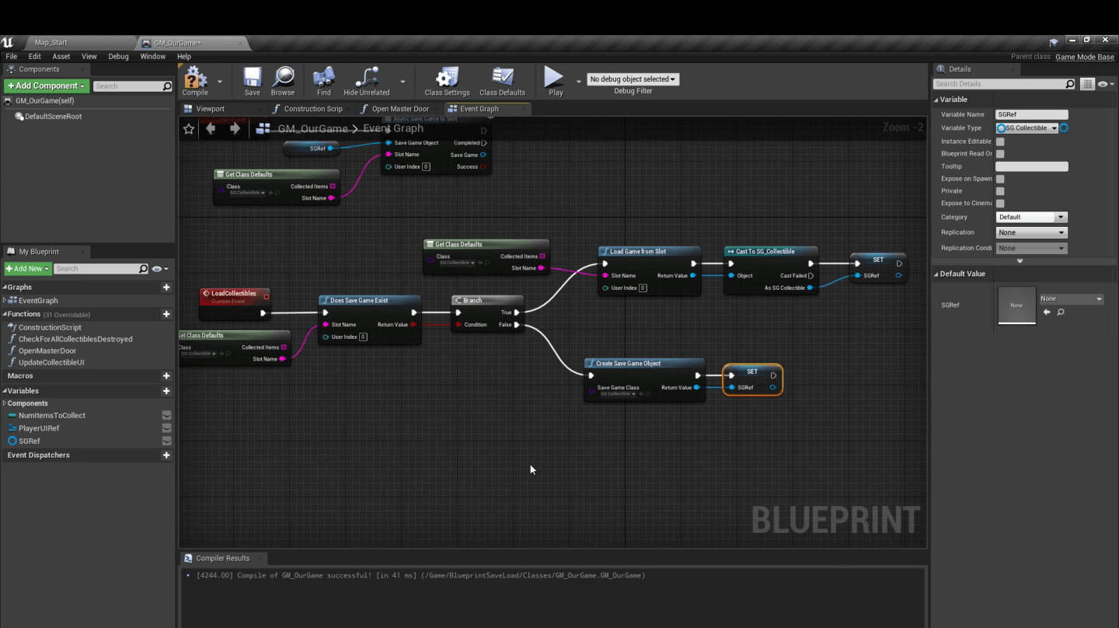The image size is (1119, 628).
Task: Check the Expose on Spawn option
Action: [x=1000, y=178]
